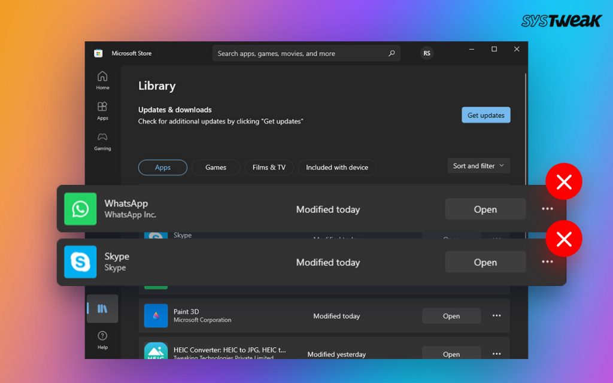The image size is (613, 383).
Task: Open the Library icon in the sidebar
Action: pos(102,308)
